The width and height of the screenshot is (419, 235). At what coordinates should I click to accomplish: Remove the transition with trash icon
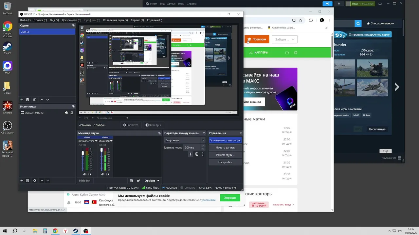point(197,154)
